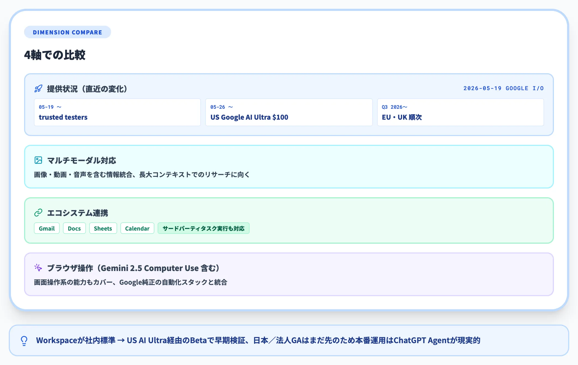Viewport: 578px width, 365px height.
Task: Click the ブラウザ操作（Gemini 2.5 Computer Use 含む） title
Action: point(133,268)
